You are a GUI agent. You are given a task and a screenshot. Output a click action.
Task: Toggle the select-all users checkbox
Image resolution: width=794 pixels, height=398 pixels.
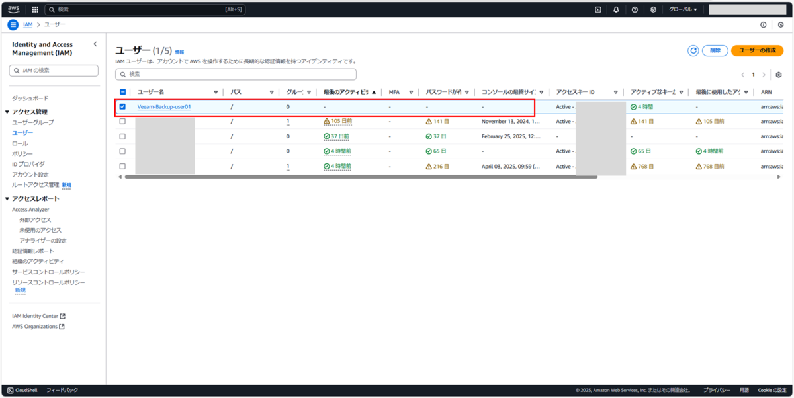pyautogui.click(x=122, y=92)
